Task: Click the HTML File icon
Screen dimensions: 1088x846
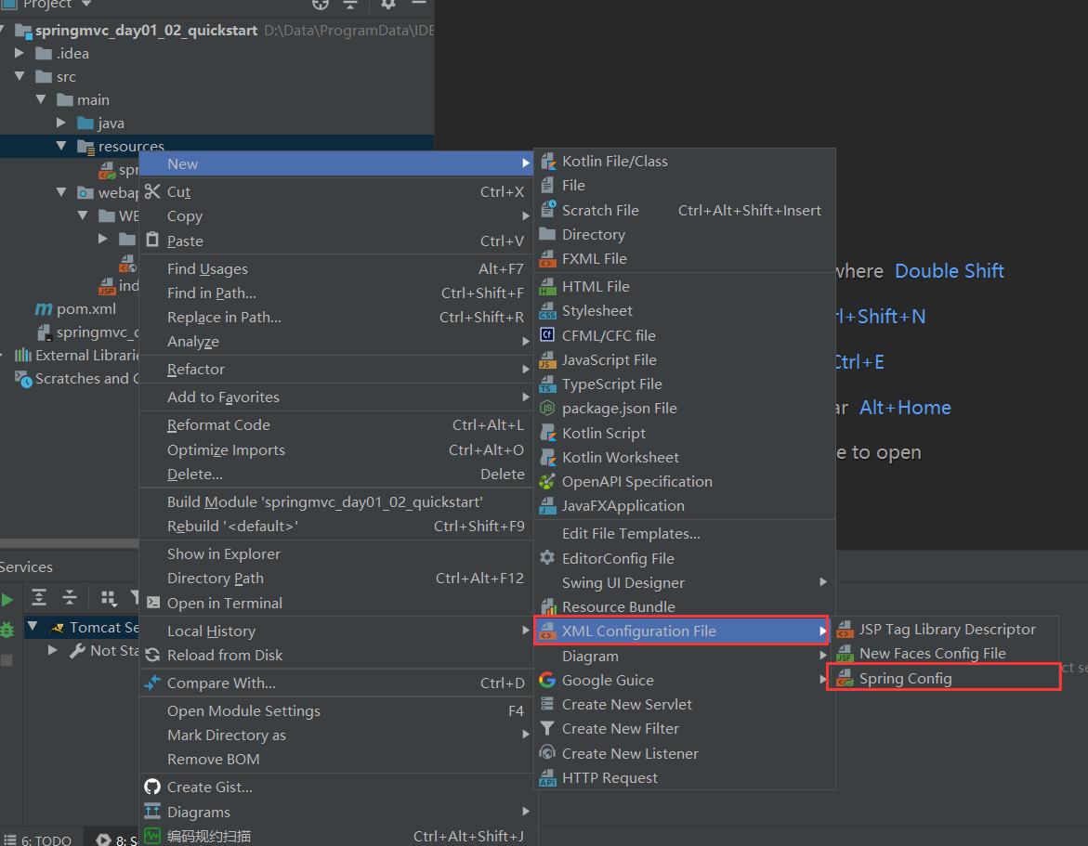Action: [x=548, y=286]
